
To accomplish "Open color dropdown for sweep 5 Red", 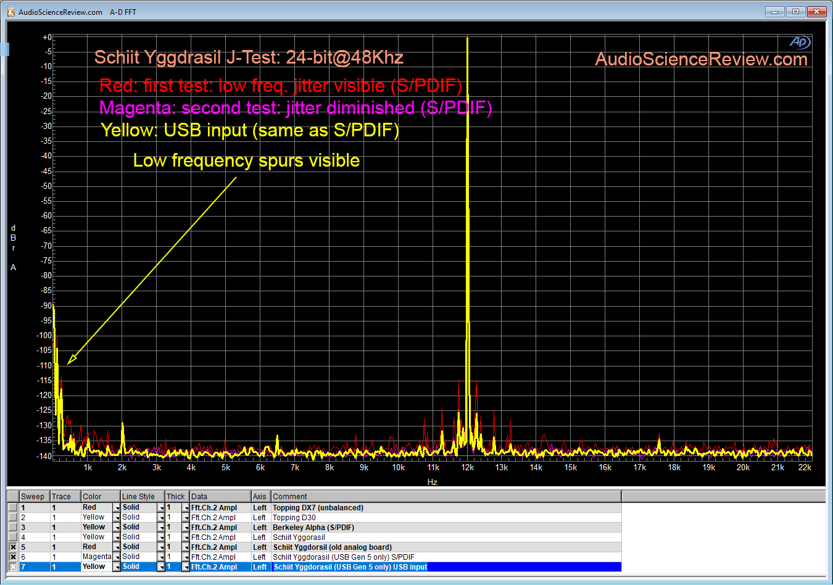I will click(x=117, y=547).
